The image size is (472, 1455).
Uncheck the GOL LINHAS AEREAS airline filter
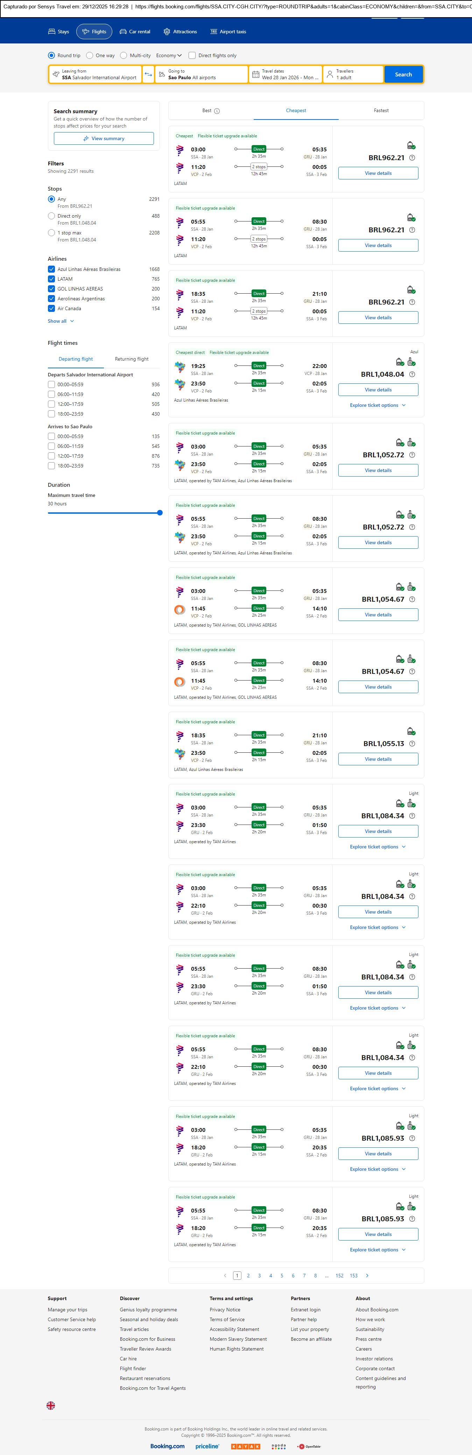pyautogui.click(x=51, y=289)
